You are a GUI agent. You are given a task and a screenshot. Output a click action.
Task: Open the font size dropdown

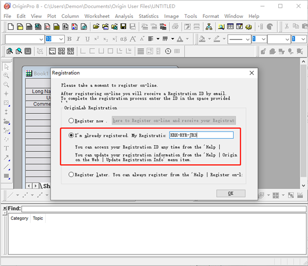tap(61, 39)
